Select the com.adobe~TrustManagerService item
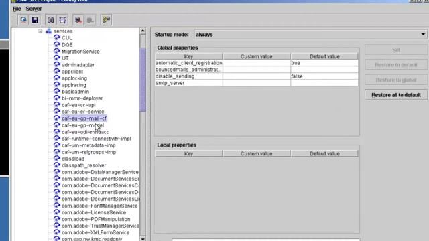The height and width of the screenshot is (241, 429). click(100, 226)
